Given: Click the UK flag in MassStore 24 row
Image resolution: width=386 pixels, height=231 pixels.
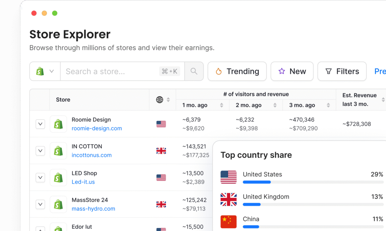Looking at the screenshot, I should coord(161,204).
